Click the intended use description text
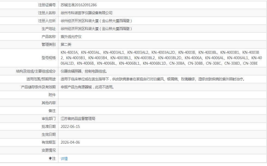Screen dimensions: 267x166 coord(153,79)
